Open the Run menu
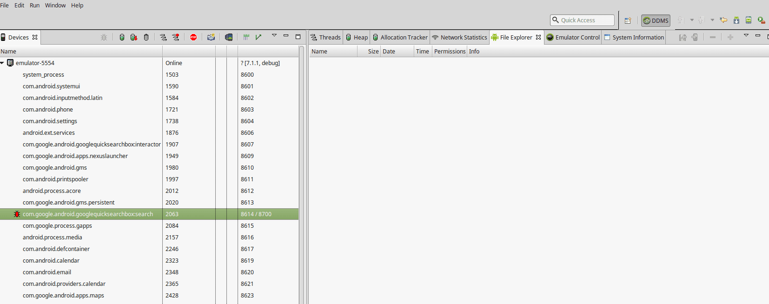The image size is (769, 304). point(35,5)
